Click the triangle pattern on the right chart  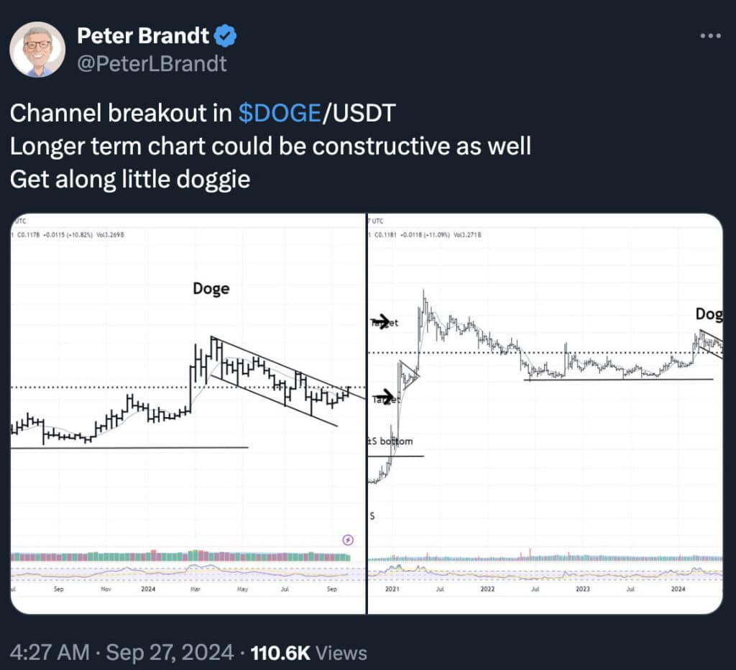click(408, 375)
